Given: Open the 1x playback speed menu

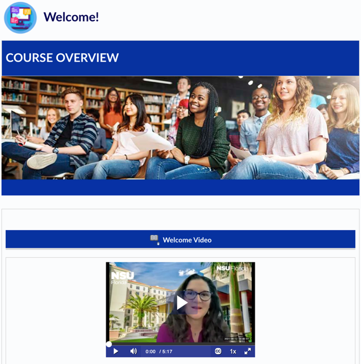Looking at the screenshot, I should (x=233, y=351).
